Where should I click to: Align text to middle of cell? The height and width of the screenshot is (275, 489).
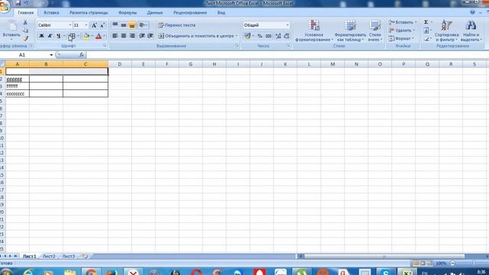[124, 25]
